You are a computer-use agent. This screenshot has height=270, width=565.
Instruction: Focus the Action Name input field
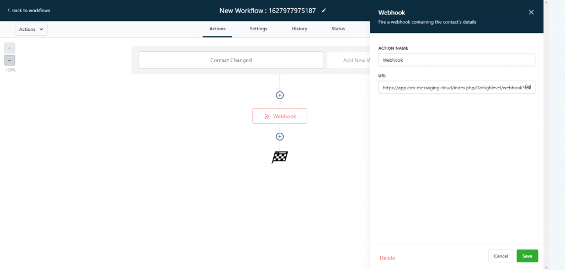[x=456, y=60]
